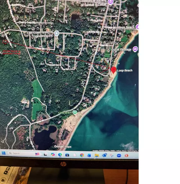This screenshot has height=184, width=180.
Task: Open the Zoom app in the taskbar
Action: coord(119,156)
